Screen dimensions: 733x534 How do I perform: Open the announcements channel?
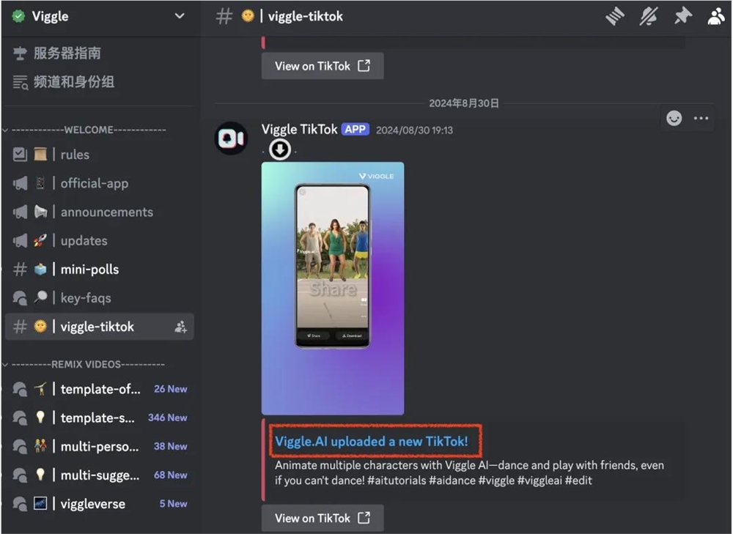(99, 212)
